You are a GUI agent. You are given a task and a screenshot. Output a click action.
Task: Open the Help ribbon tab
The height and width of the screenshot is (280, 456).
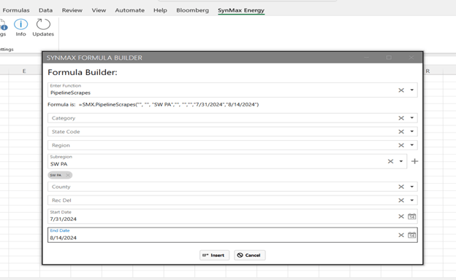coord(160,10)
